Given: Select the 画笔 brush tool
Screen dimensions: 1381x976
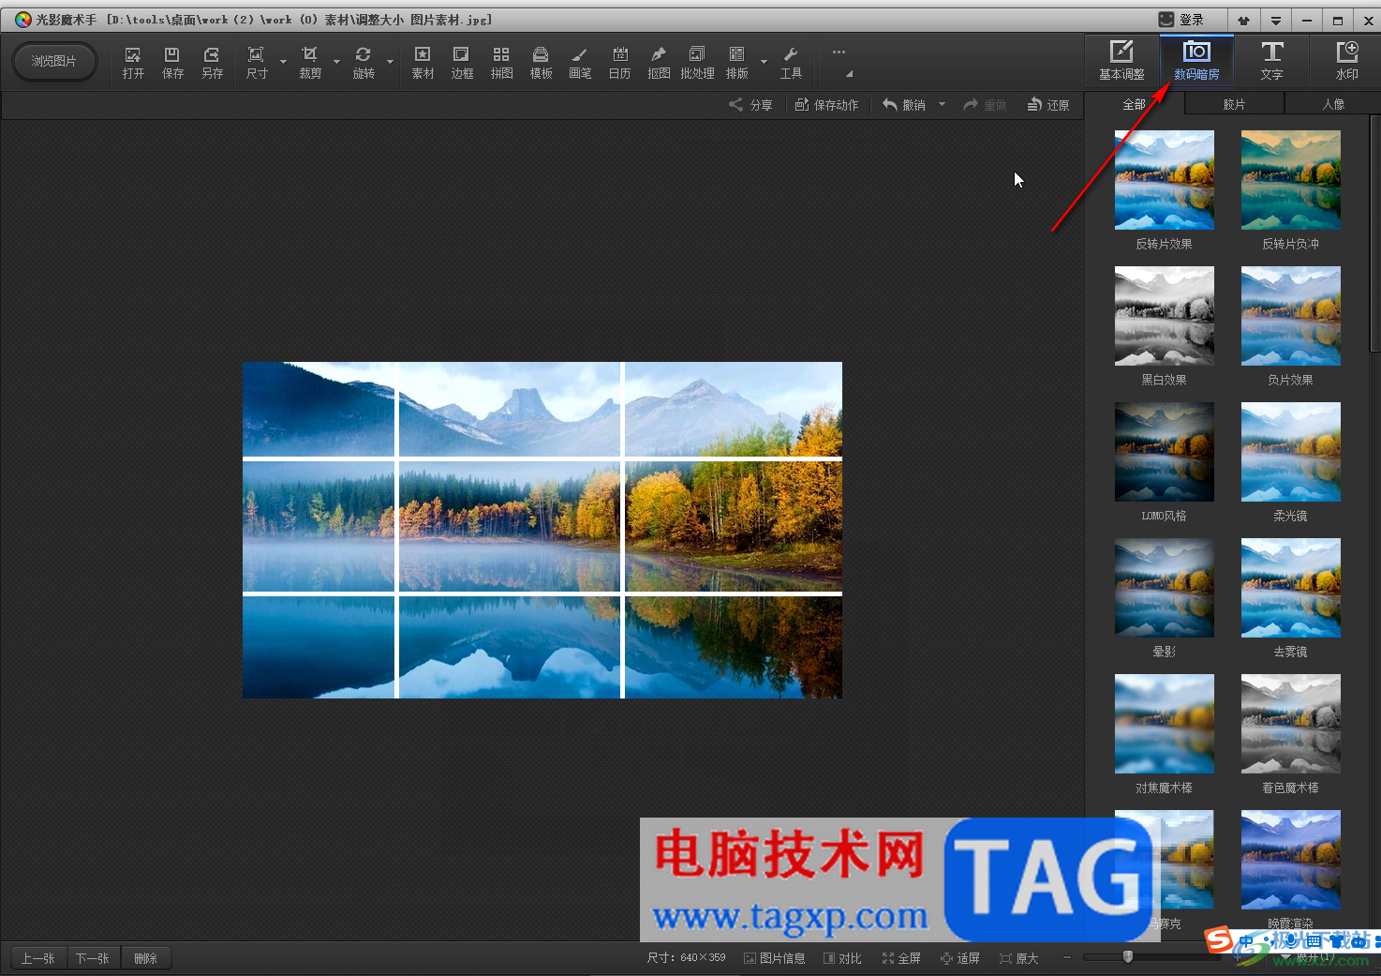Looking at the screenshot, I should coord(580,62).
